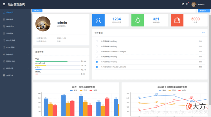Click the Vue progress bar
The image size is (211, 117).
58,61
